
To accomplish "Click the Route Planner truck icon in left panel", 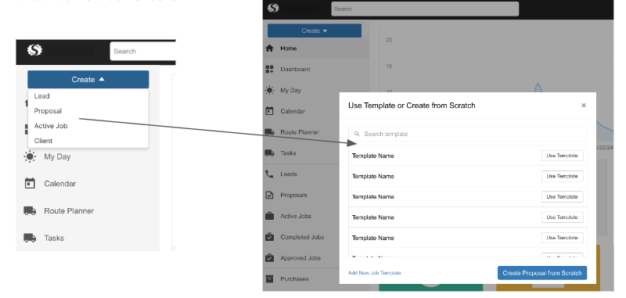I will point(30,210).
